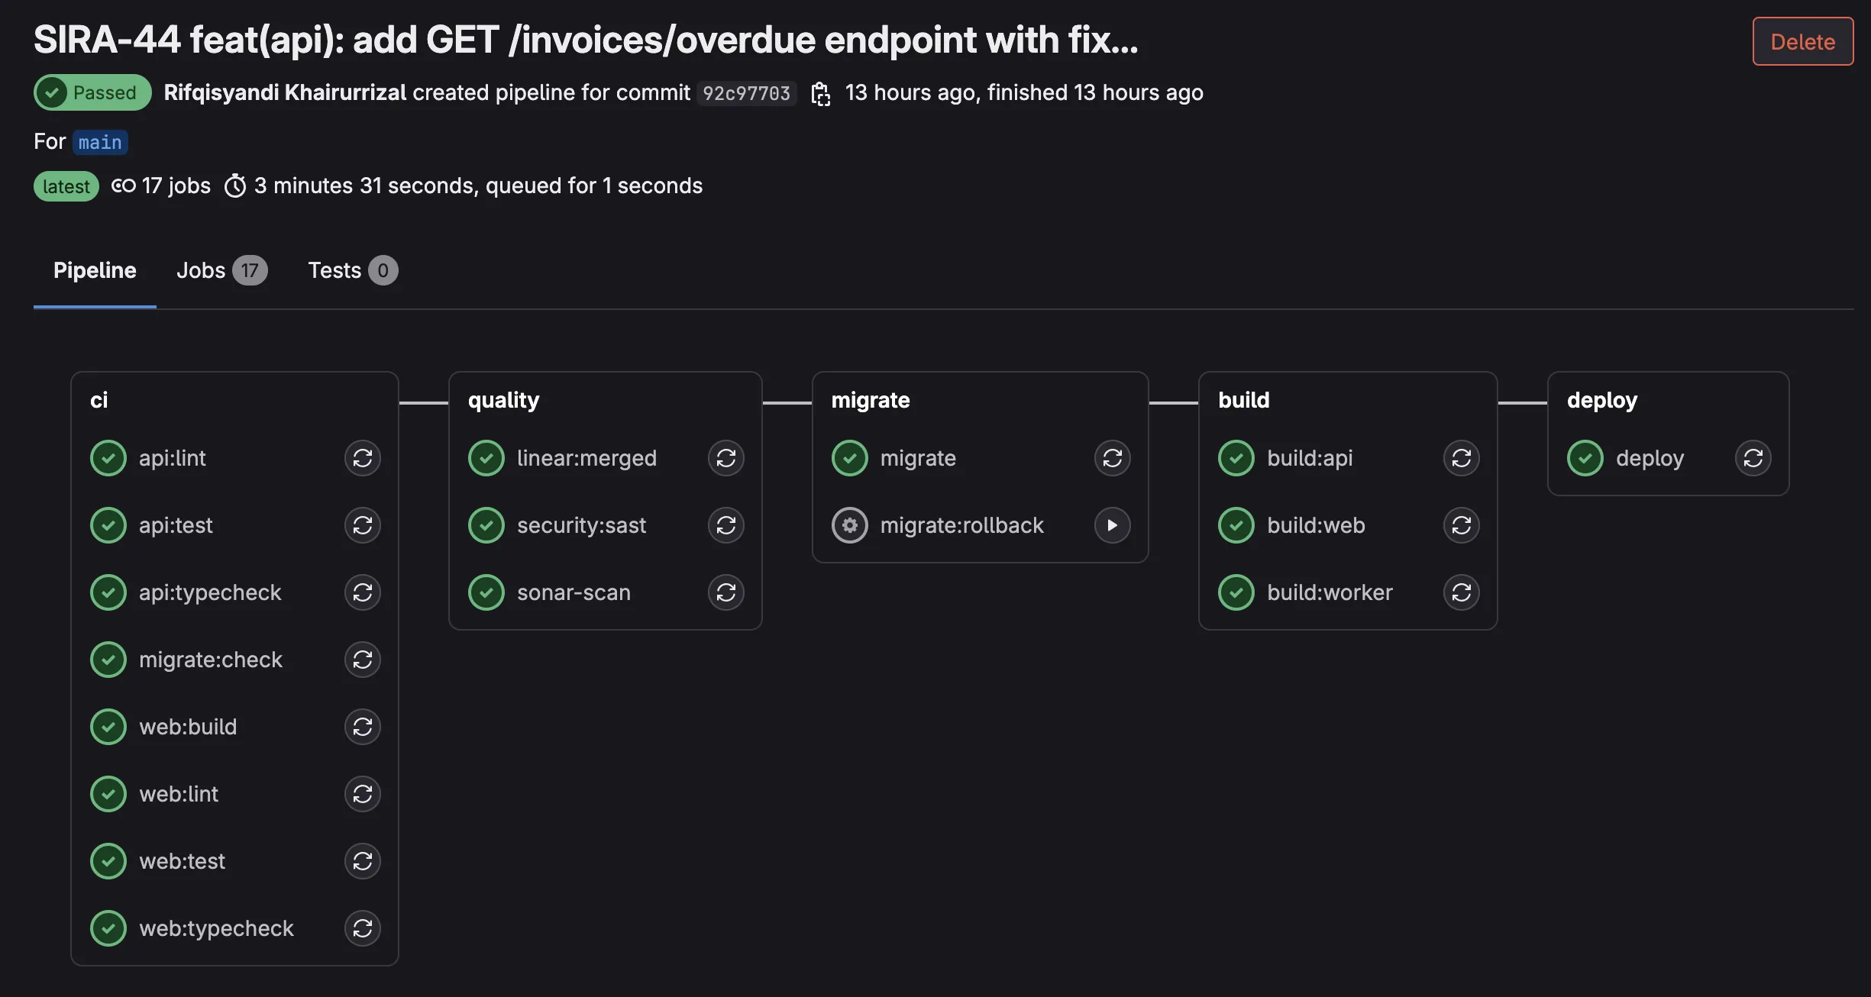Click the build:worker job name
The width and height of the screenshot is (1871, 997).
[x=1329, y=592]
